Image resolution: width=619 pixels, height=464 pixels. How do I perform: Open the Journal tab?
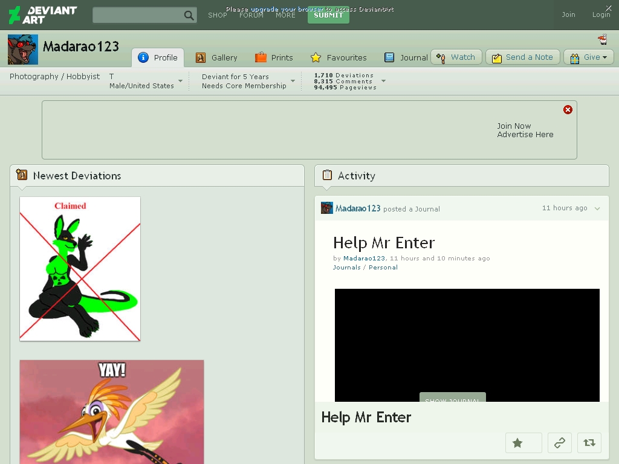(x=406, y=57)
